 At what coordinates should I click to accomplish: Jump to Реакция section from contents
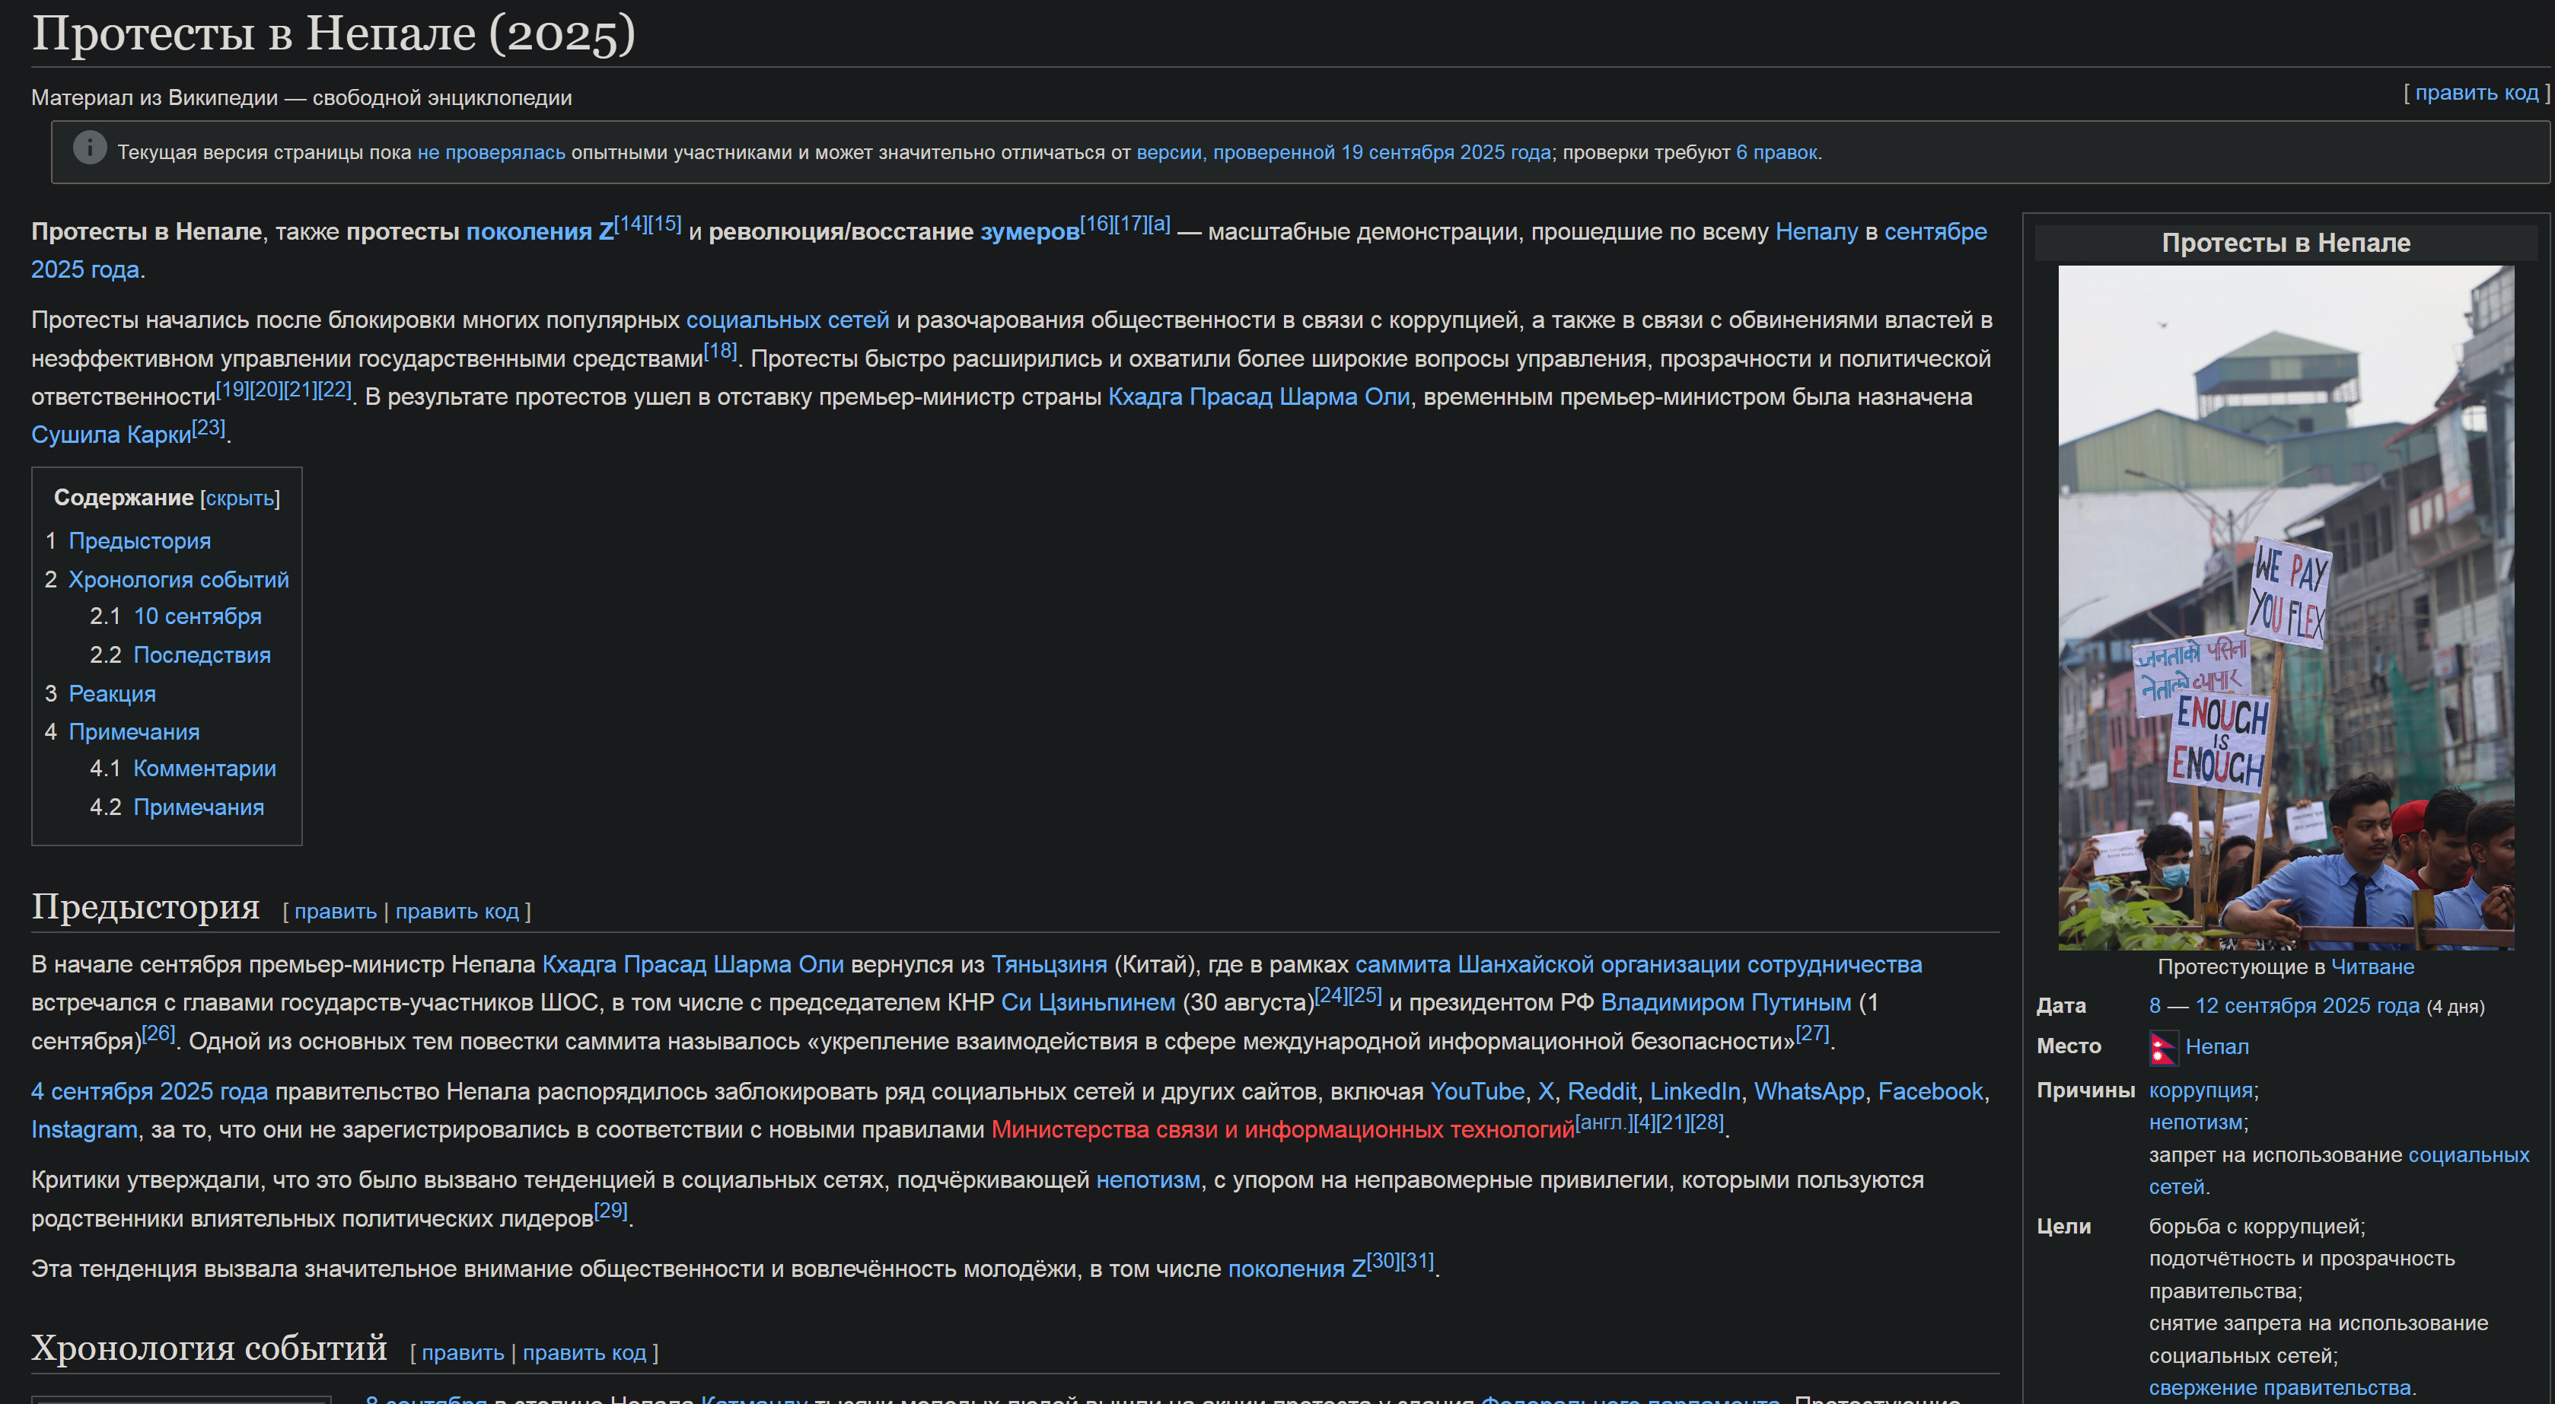tap(112, 694)
